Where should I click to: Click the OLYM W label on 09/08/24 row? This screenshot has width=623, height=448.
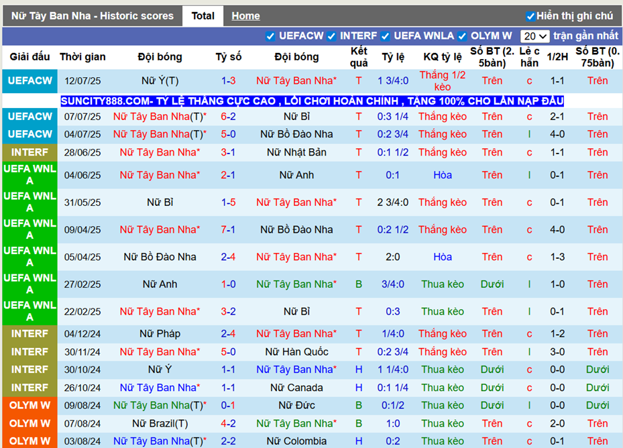[30, 405]
